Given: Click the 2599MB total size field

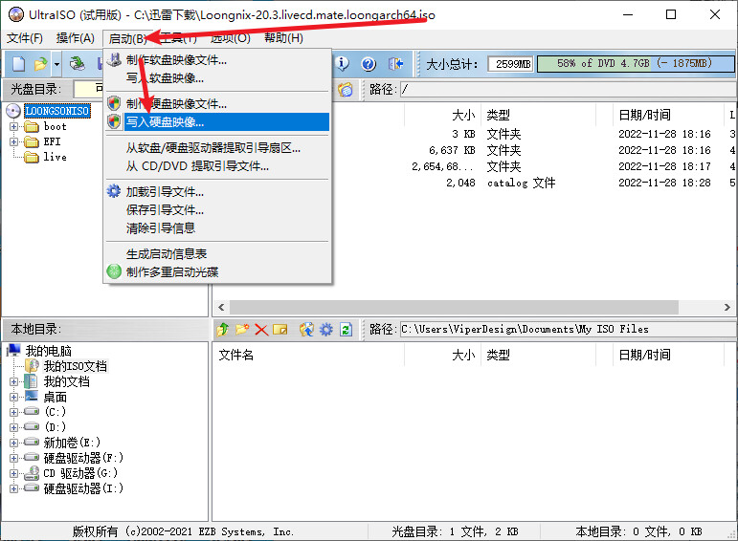Looking at the screenshot, I should [x=511, y=64].
